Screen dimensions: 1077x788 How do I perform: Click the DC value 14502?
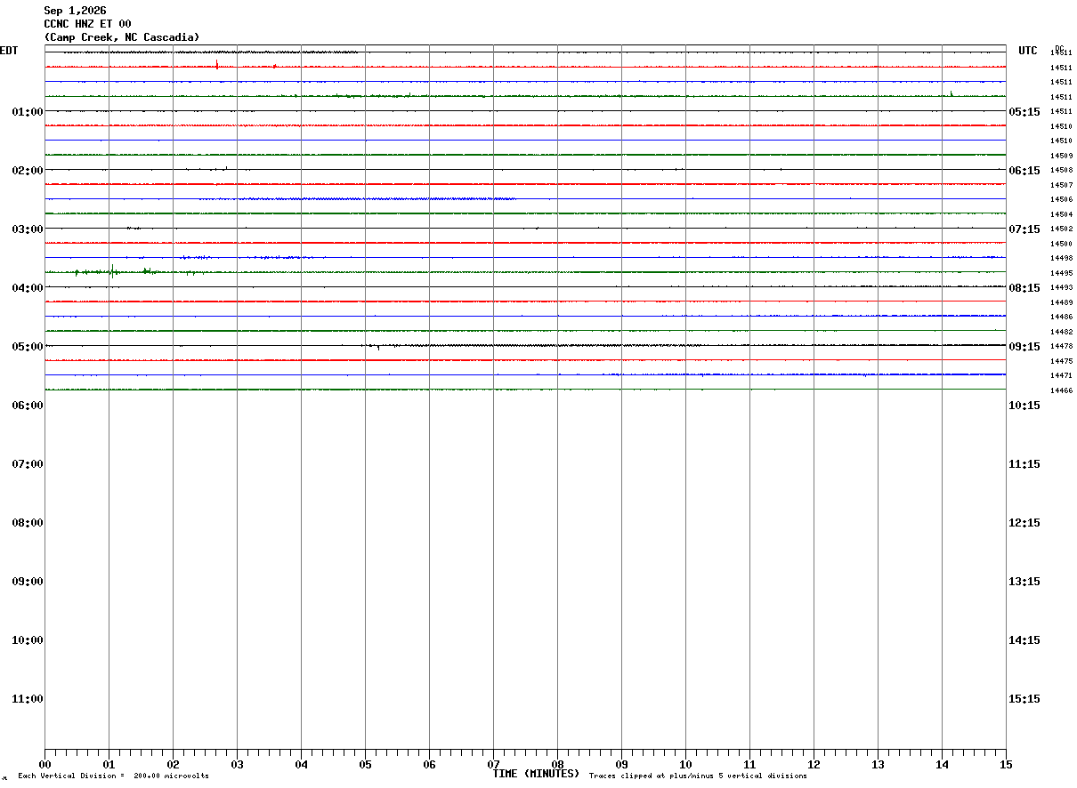click(1061, 229)
